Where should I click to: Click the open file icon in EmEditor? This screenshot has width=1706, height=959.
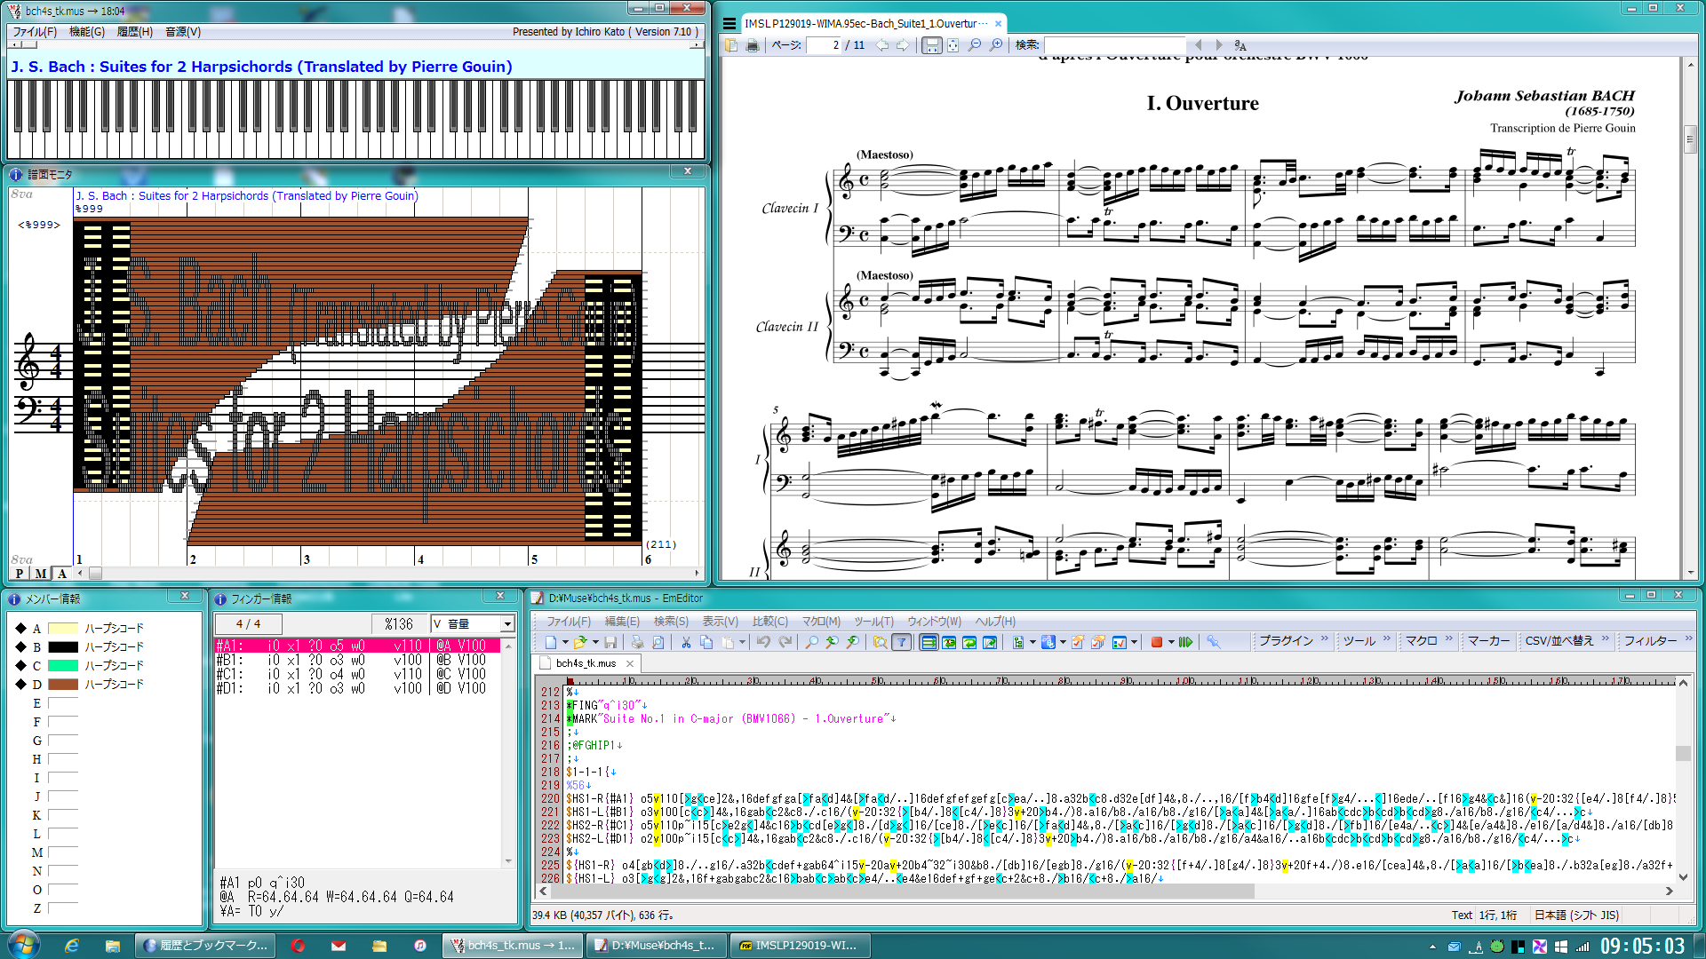579,642
